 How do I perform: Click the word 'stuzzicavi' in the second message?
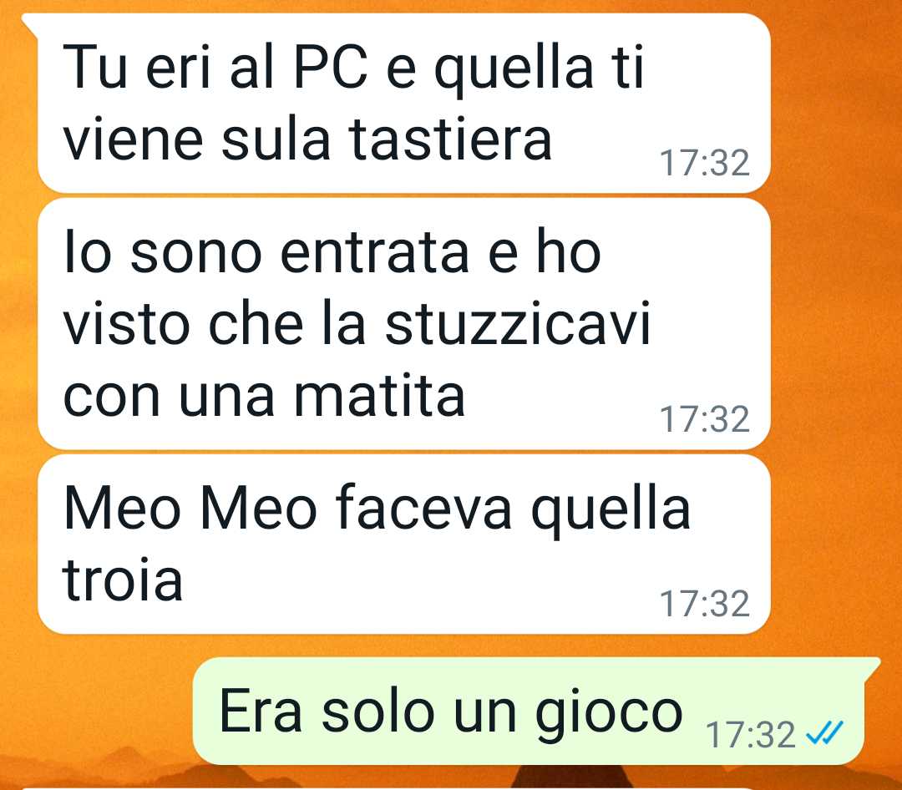click(517, 323)
